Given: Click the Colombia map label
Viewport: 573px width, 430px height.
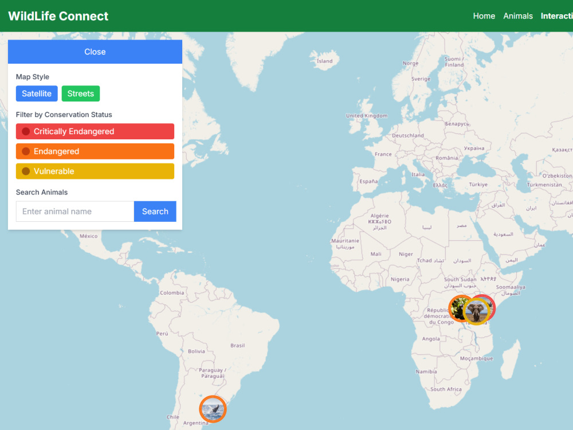Looking at the screenshot, I should 172,292.
